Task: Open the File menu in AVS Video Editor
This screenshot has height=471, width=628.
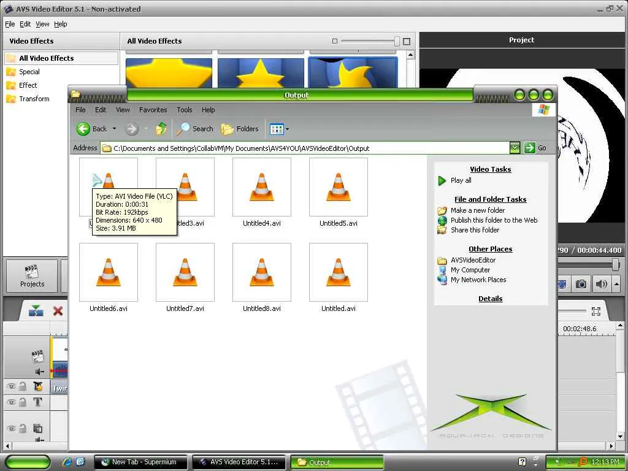Action: pos(10,24)
